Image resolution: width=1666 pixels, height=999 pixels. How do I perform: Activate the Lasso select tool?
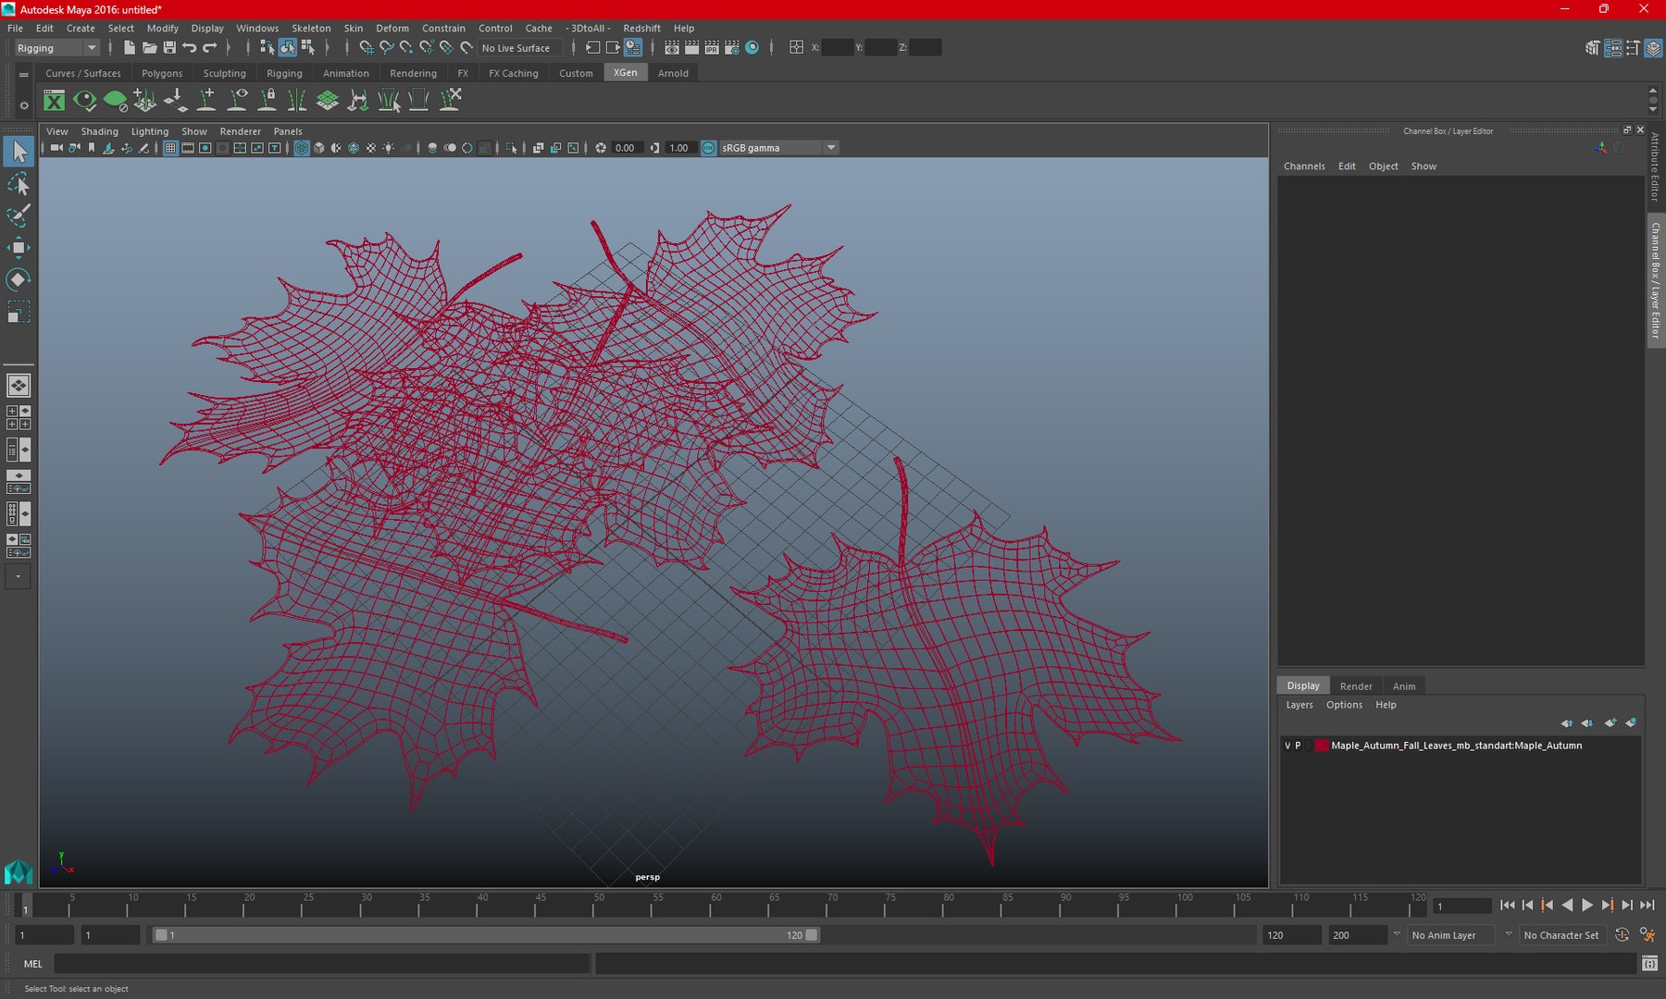(x=19, y=184)
